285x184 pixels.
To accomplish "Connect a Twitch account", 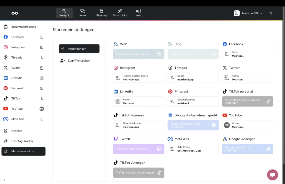I will pyautogui.click(x=139, y=149).
